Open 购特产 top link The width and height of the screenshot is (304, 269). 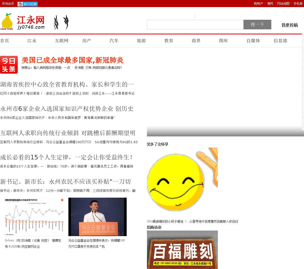(x=258, y=4)
